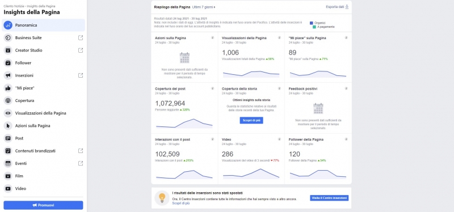Click the Visita il Centro inserzioni button
454x212 pixels.
(x=329, y=198)
